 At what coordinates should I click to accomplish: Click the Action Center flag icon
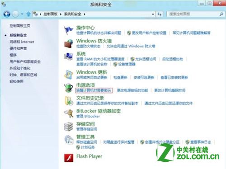(68, 30)
